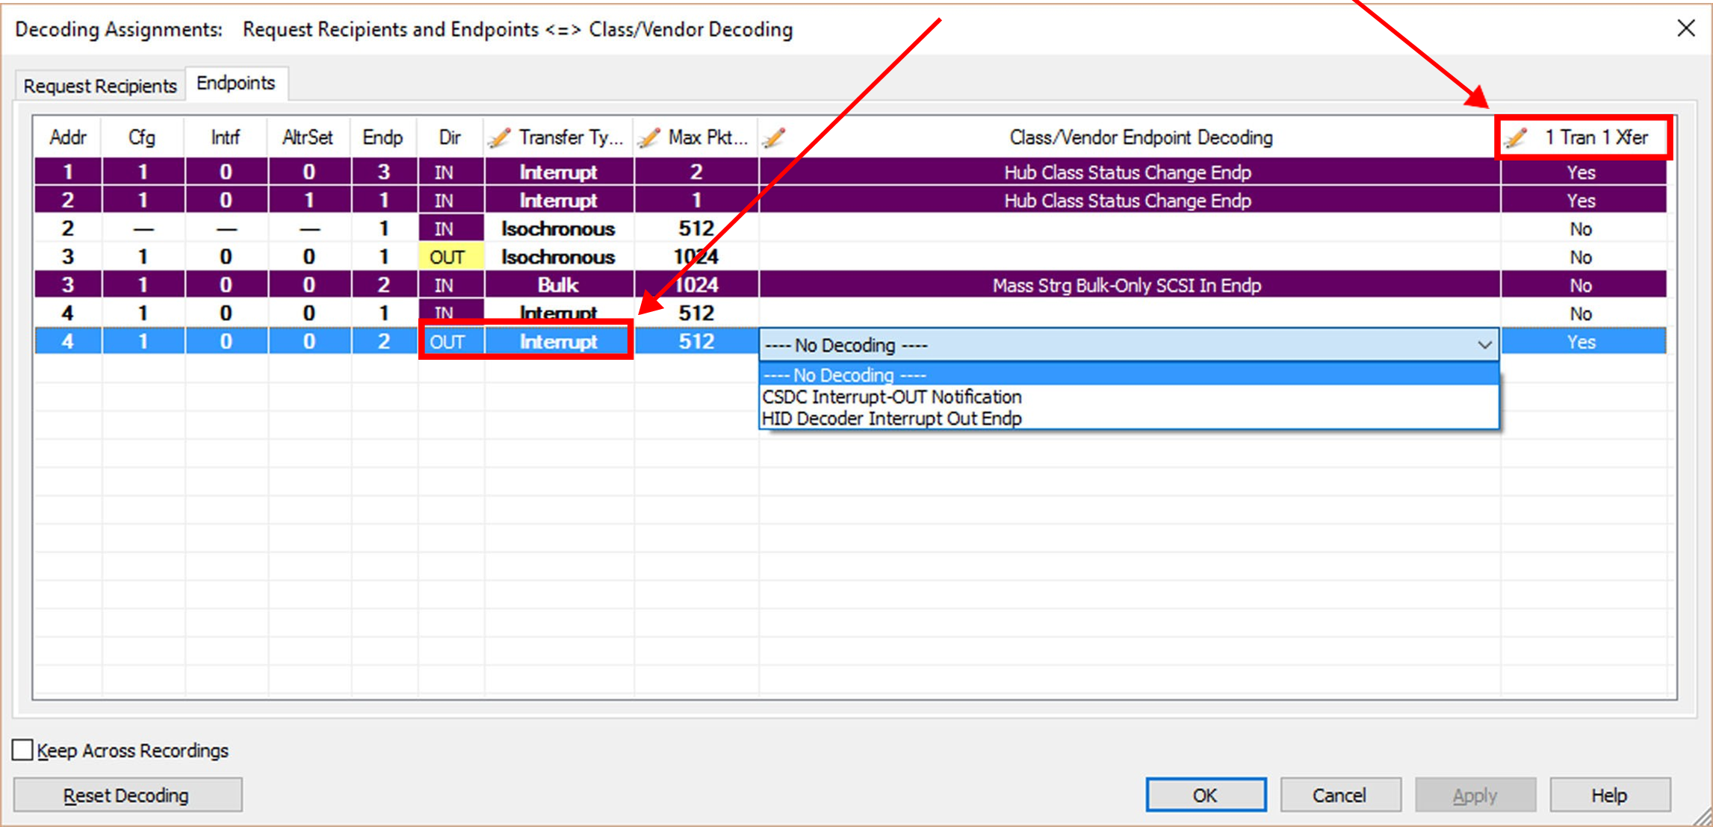Choose CSDC Interrupt-OUT Notification option
The width and height of the screenshot is (1713, 827).
tap(891, 396)
